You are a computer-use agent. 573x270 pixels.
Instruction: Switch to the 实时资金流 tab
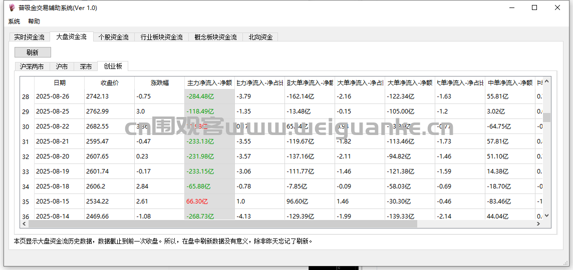[29, 37]
